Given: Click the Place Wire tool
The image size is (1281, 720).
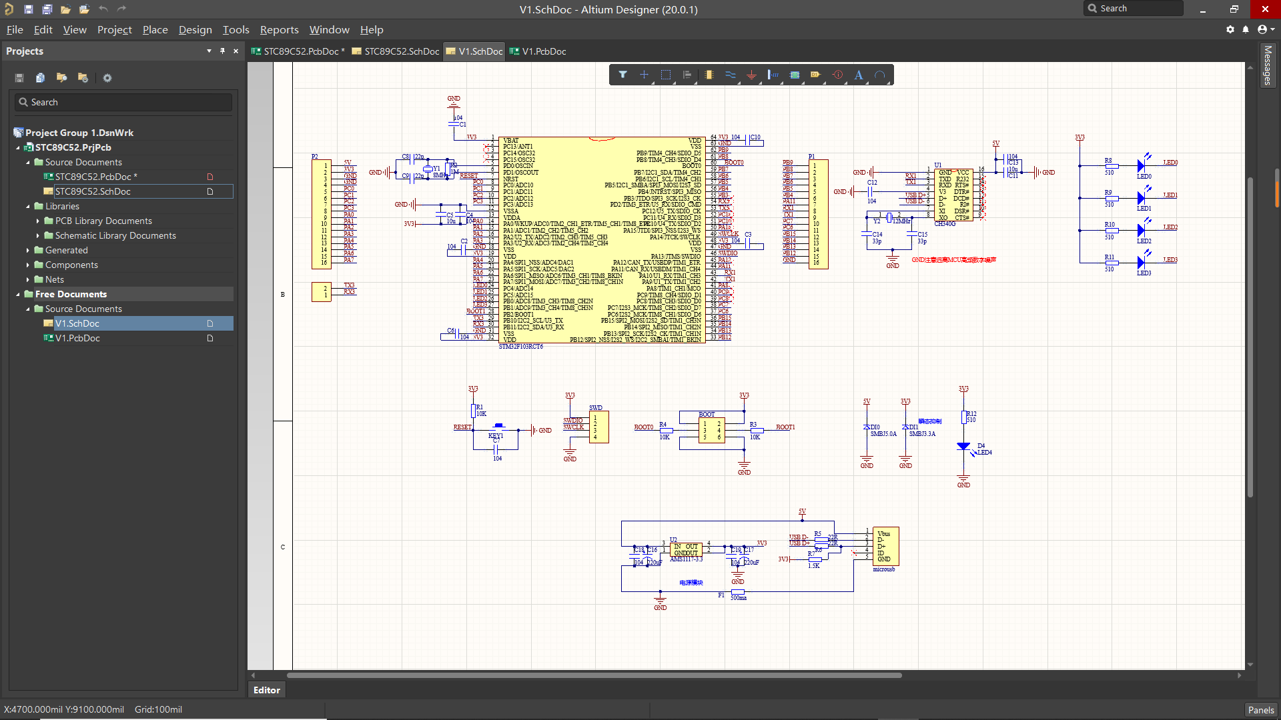Looking at the screenshot, I should [730, 75].
